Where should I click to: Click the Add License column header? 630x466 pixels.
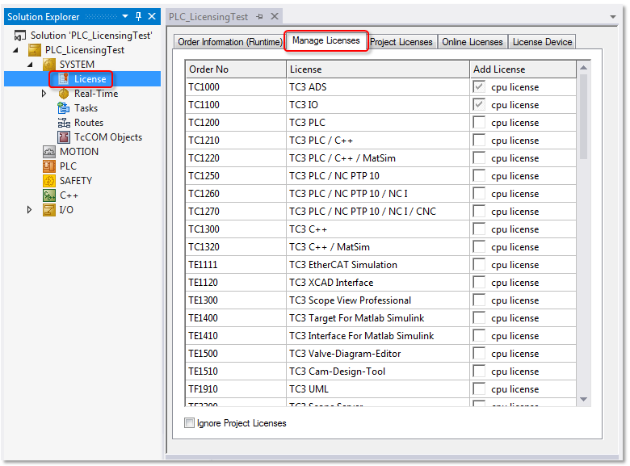(x=523, y=69)
